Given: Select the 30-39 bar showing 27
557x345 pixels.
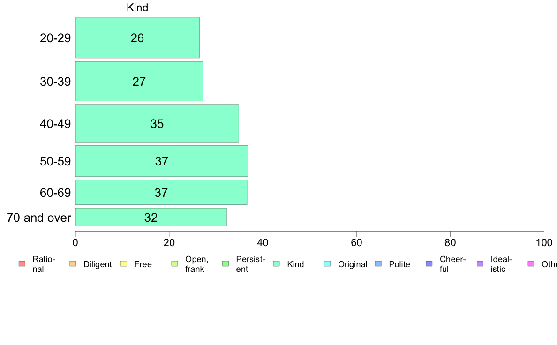Looking at the screenshot, I should click(139, 82).
